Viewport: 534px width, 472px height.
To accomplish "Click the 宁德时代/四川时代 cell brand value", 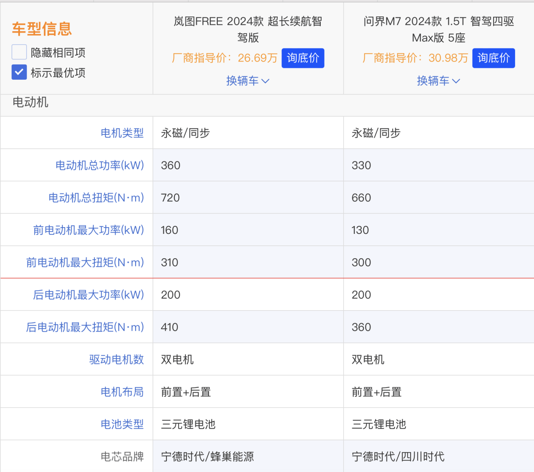I will tap(398, 457).
